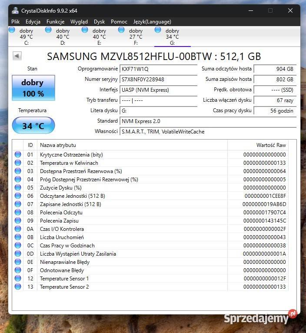Screen dimensions: 306x333
Task: Click status orb for Liczba Uruchomień row
Action: tap(18, 237)
